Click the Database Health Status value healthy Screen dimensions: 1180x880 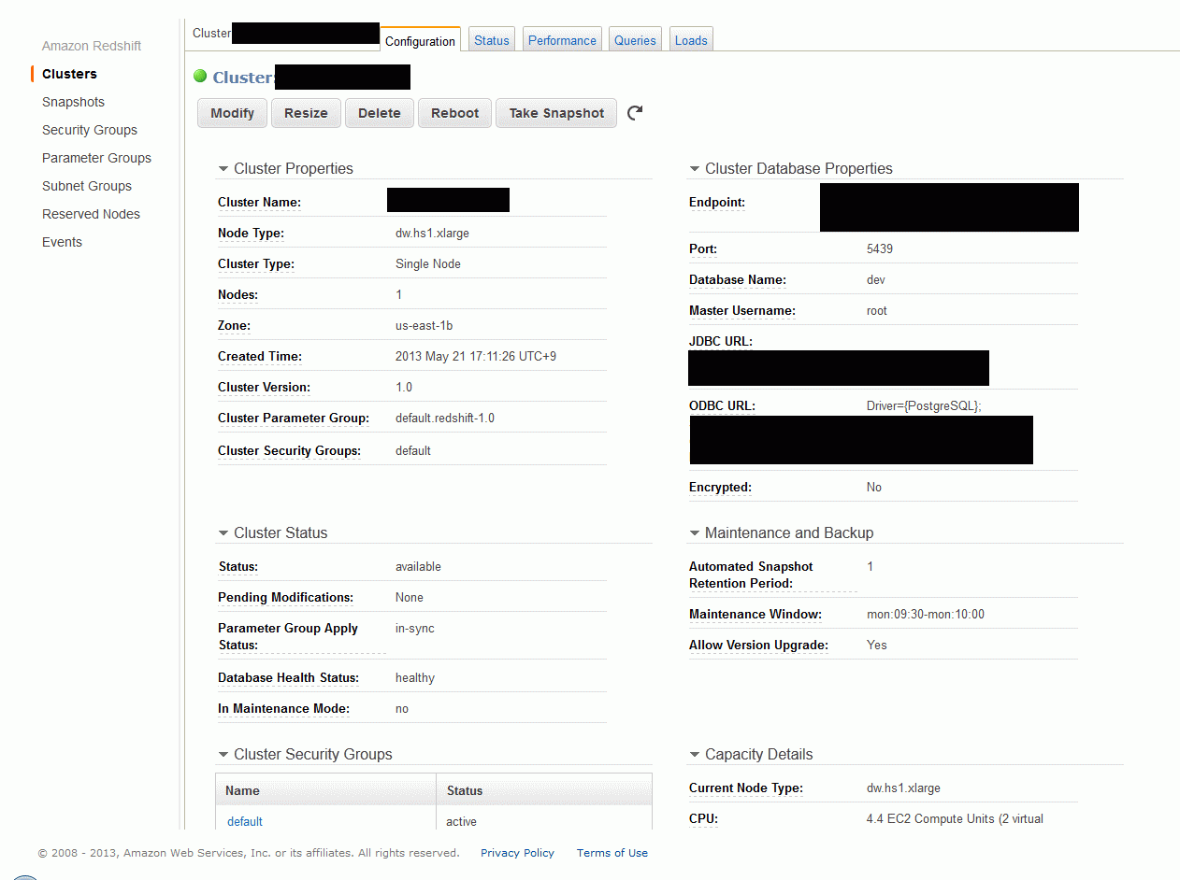click(x=415, y=678)
